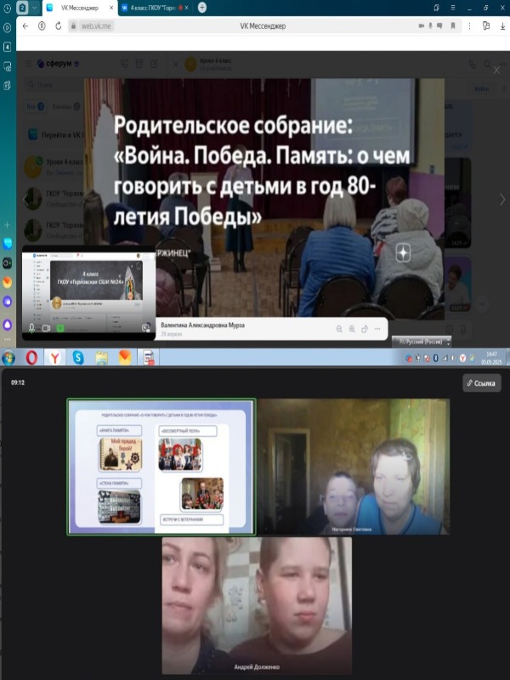Viewport: 510px width, 680px height.
Task: Select the Нагорная Светлана video tile
Action: [353, 467]
